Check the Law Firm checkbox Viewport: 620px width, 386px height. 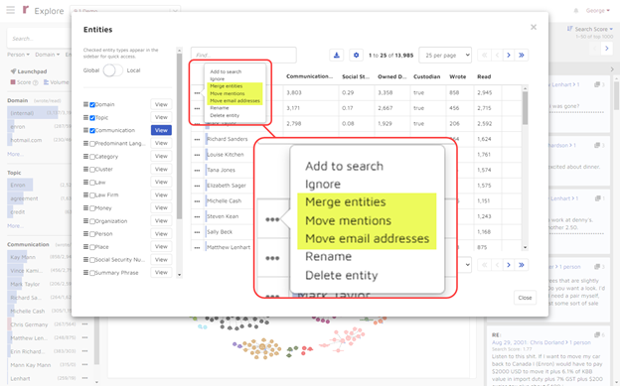92,195
